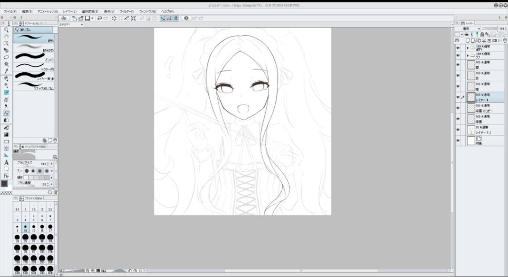Screen dimensions: 508x277
Task: Open the ファイル(F) menu
Action: (10, 11)
